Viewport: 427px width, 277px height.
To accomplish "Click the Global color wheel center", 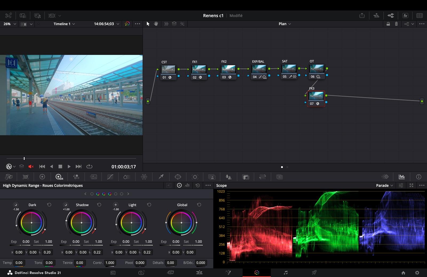I will (181, 223).
